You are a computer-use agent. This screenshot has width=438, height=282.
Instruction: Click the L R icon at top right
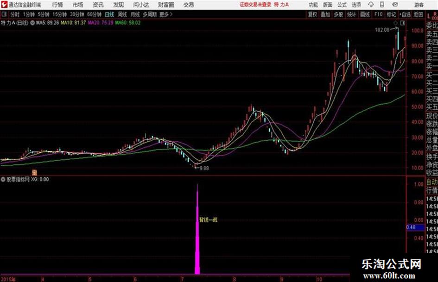coord(432,16)
